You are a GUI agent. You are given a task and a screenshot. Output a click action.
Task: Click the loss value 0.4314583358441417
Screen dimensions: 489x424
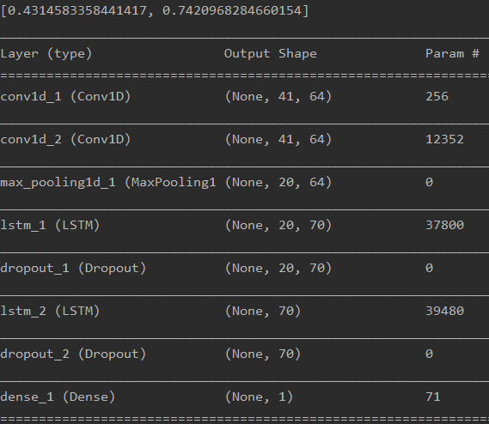(x=76, y=11)
